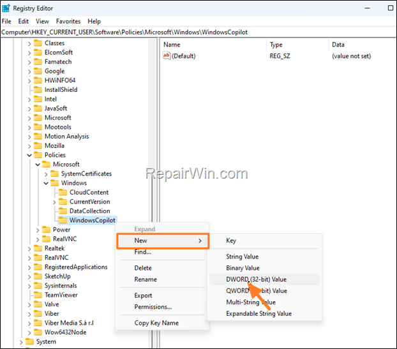Viewport: 397px width, 349px height.
Task: Click the HWiNFO64 folder icon
Action: tap(38, 80)
